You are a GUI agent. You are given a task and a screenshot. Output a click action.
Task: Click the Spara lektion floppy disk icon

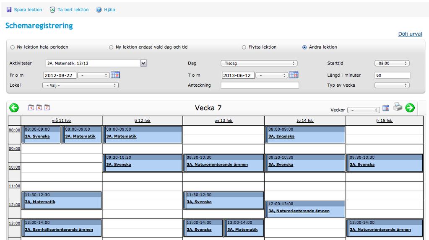9,10
